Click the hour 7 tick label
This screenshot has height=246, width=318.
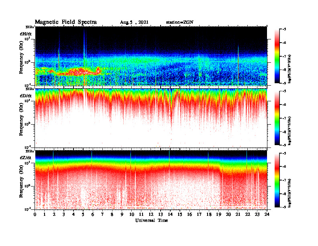[103, 215]
